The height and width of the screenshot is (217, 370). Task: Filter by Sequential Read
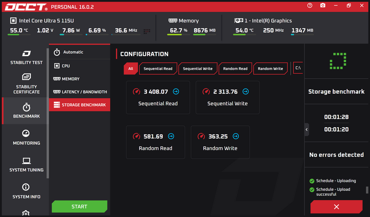(158, 69)
